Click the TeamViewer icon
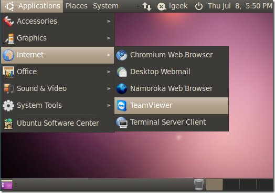 click(x=122, y=106)
